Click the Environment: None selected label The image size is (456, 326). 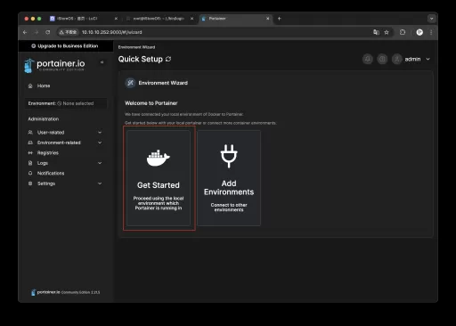pyautogui.click(x=65, y=103)
